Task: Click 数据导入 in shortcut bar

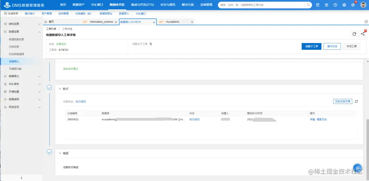Action: tap(124, 14)
